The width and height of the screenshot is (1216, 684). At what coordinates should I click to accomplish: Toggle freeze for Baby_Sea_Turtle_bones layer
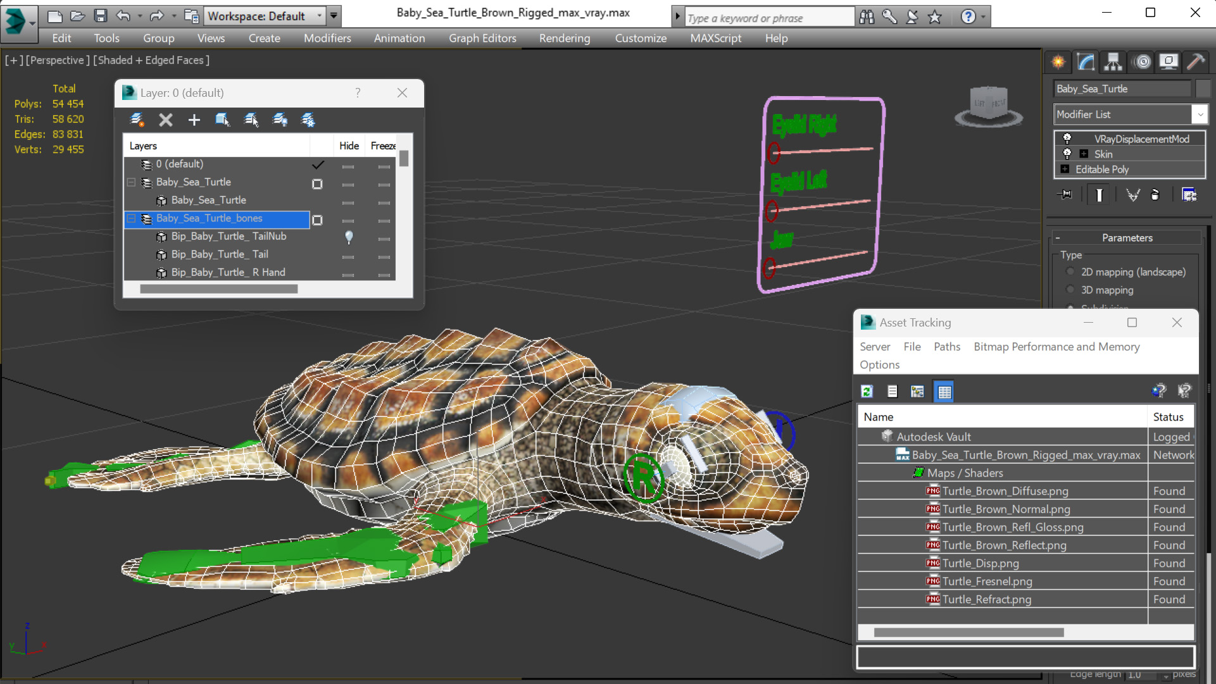point(384,220)
